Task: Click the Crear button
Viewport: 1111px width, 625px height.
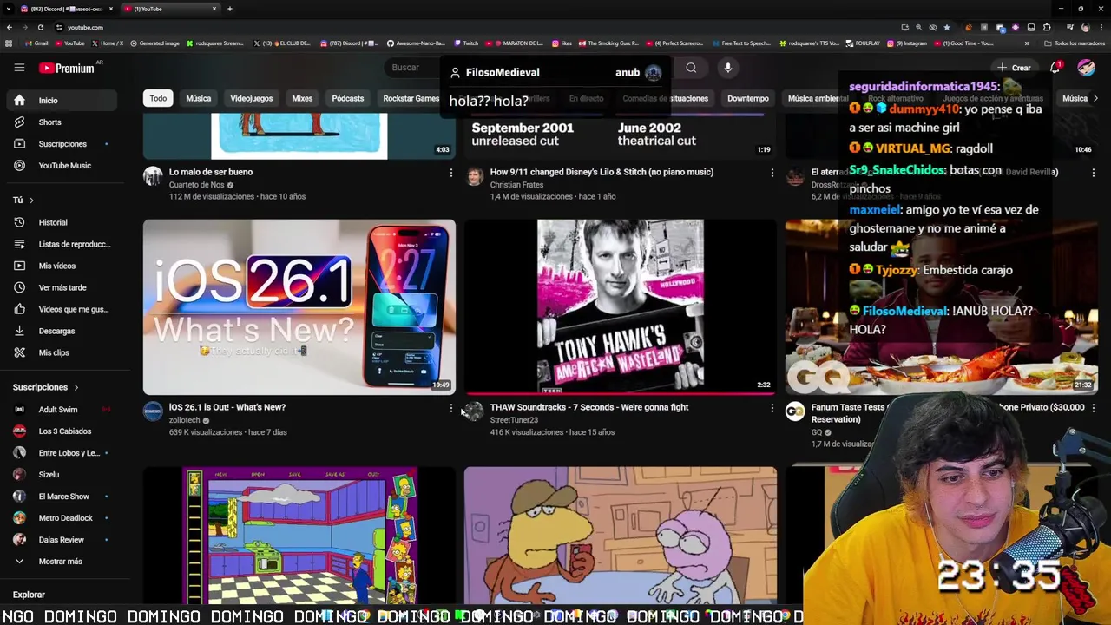Action: [x=1014, y=68]
